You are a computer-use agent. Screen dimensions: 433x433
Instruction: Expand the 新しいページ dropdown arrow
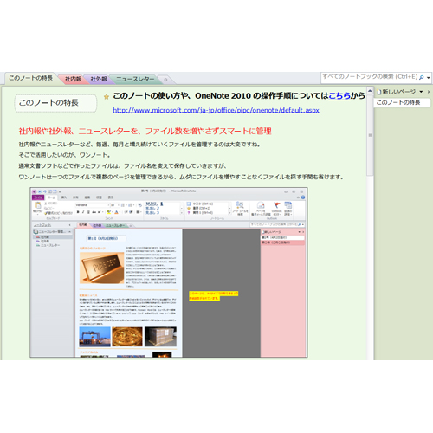click(x=421, y=92)
